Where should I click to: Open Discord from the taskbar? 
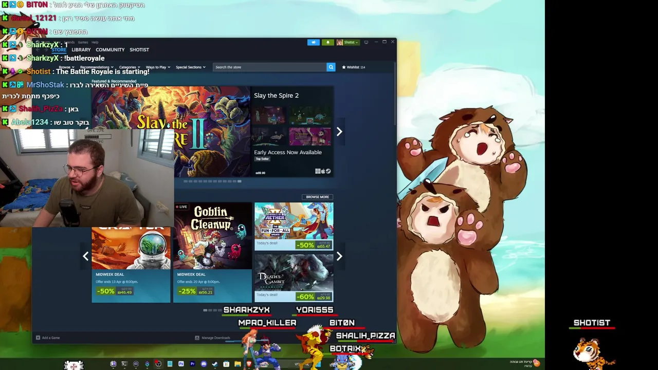tap(204, 364)
